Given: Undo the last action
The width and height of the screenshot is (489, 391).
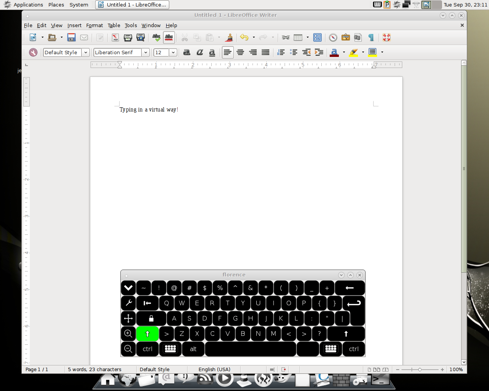Looking at the screenshot, I should 244,37.
